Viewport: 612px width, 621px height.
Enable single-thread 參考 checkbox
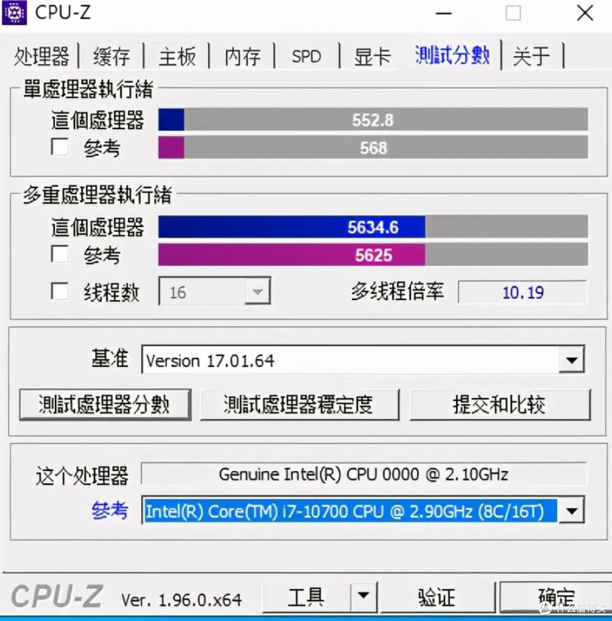click(x=60, y=147)
